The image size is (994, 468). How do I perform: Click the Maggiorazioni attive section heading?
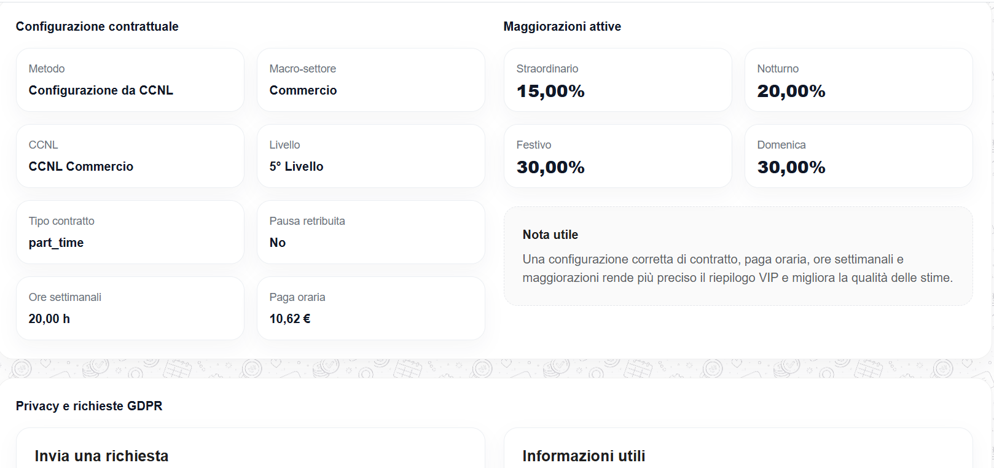(562, 26)
